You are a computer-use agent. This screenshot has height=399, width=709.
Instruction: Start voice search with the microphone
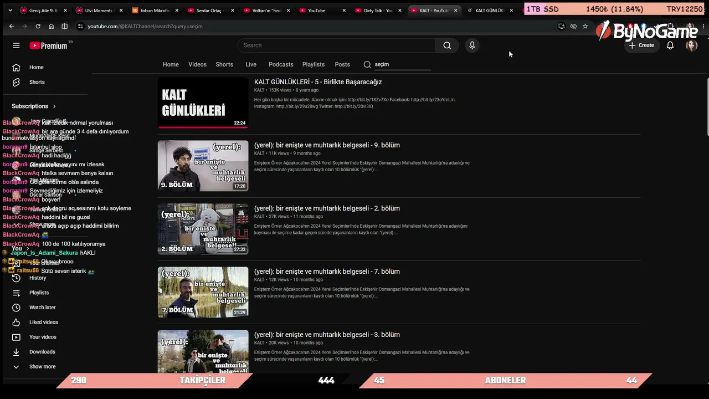472,45
